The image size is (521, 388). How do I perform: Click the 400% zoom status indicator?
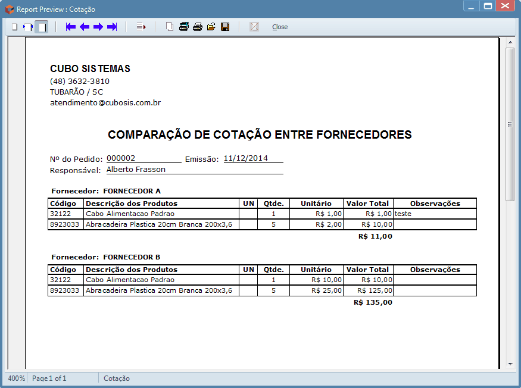coord(16,378)
